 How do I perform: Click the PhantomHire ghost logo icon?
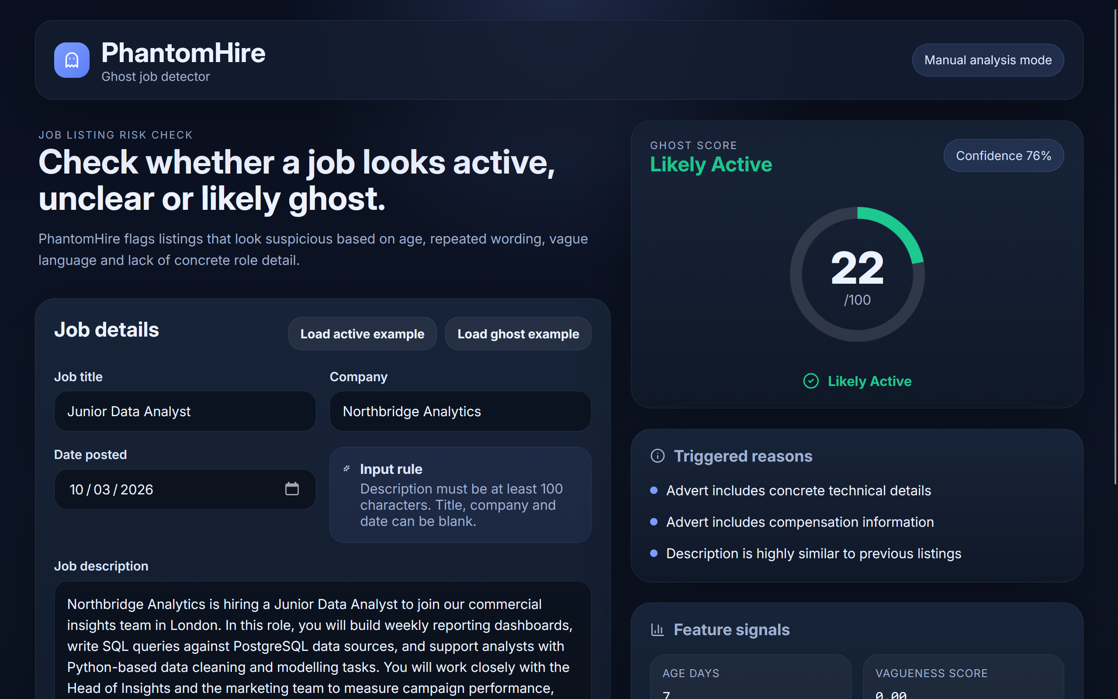(72, 60)
